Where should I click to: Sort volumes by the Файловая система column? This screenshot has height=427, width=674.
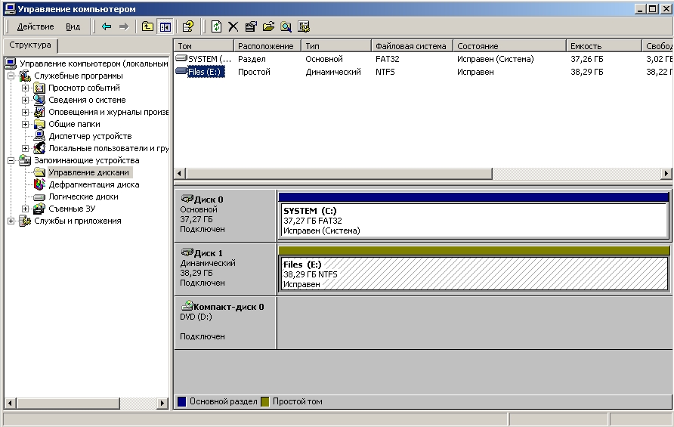click(411, 46)
